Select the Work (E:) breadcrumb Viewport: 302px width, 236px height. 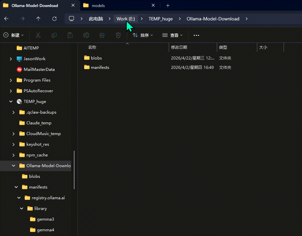coord(126,19)
